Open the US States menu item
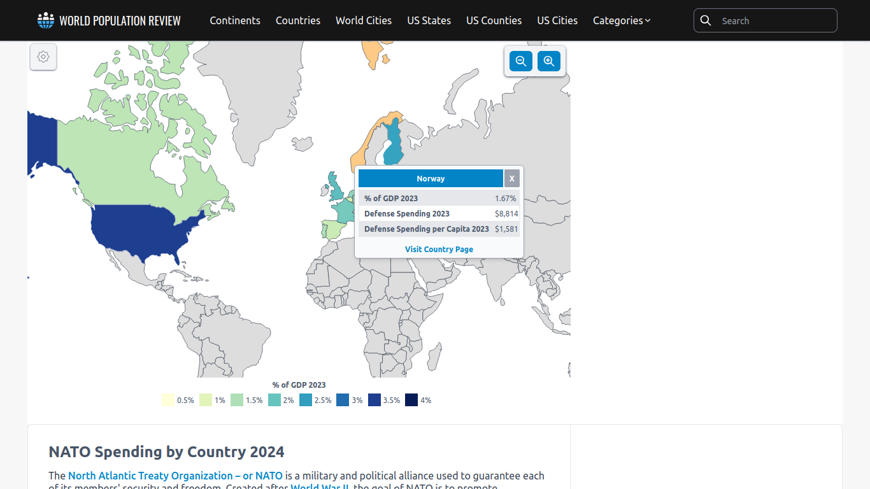Image resolution: width=870 pixels, height=489 pixels. point(429,20)
